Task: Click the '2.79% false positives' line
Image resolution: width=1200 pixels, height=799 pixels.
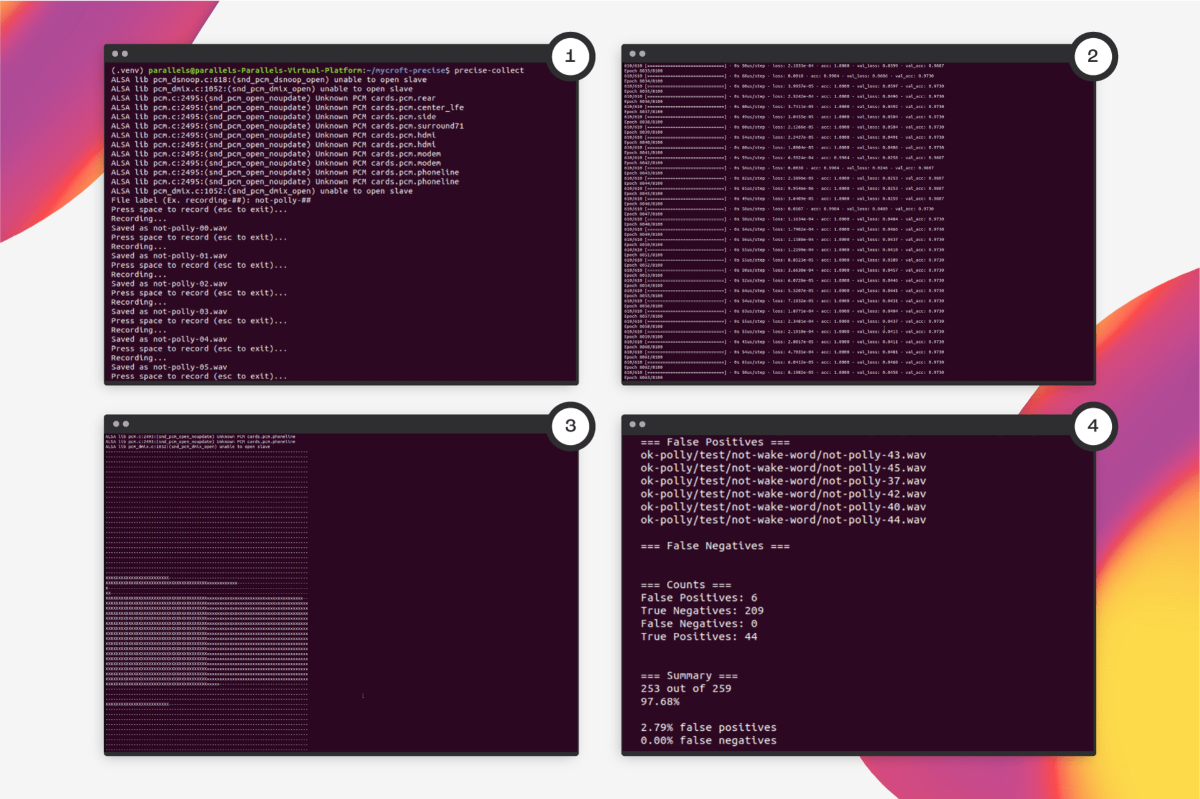Action: [708, 728]
